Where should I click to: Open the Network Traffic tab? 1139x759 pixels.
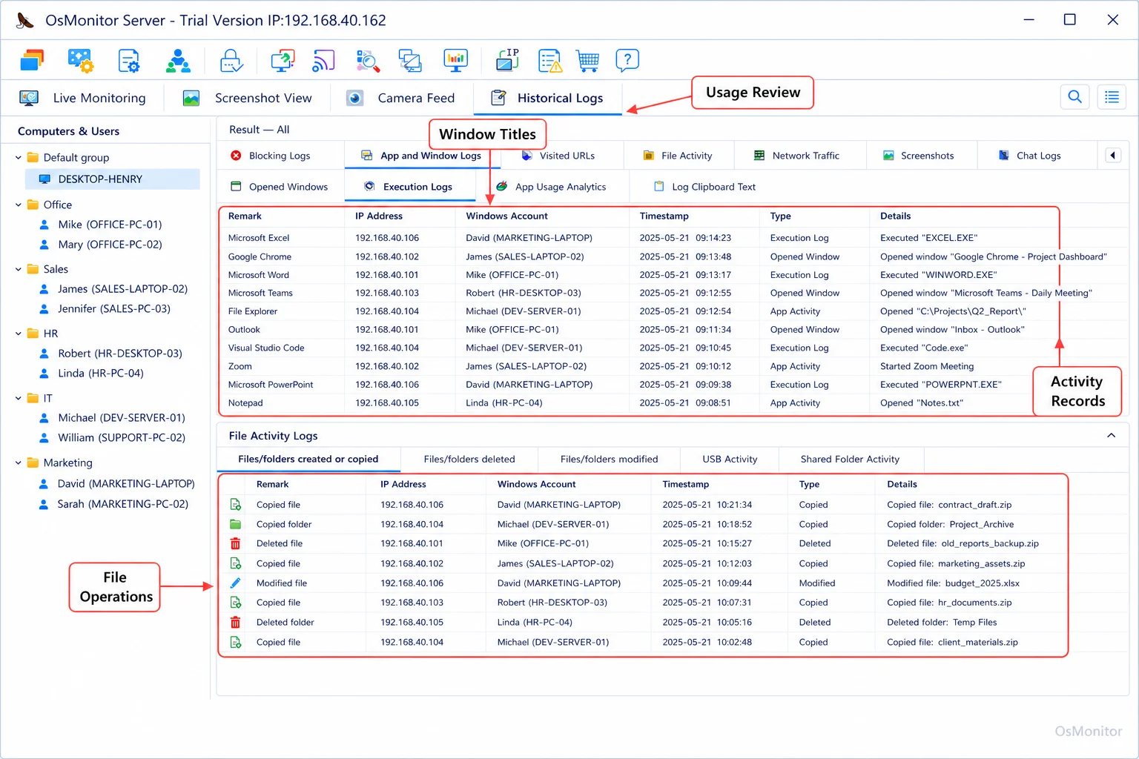click(x=797, y=156)
